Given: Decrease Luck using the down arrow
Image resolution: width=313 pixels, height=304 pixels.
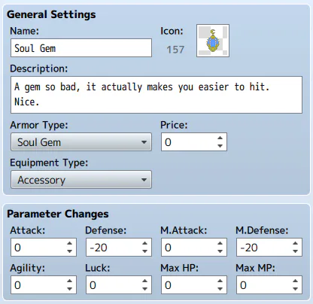Looking at the screenshot, I should click(x=144, y=289).
